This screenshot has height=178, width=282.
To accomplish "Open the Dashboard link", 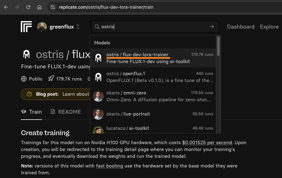I will [241, 27].
